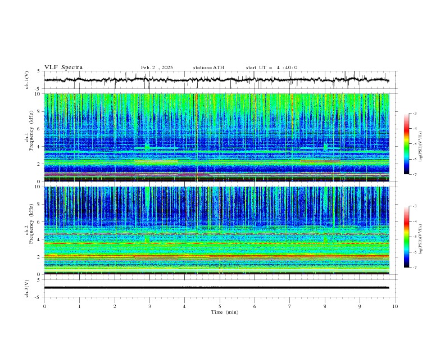Click the "VLF Spectra" plot title

(x=63, y=67)
